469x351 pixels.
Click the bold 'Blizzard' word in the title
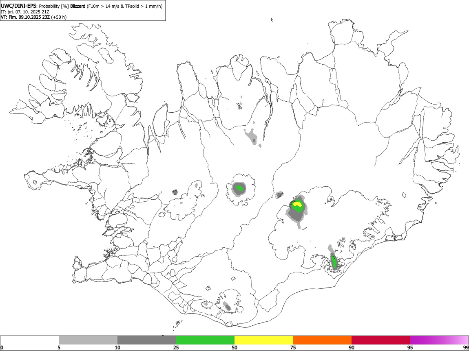tap(78, 6)
